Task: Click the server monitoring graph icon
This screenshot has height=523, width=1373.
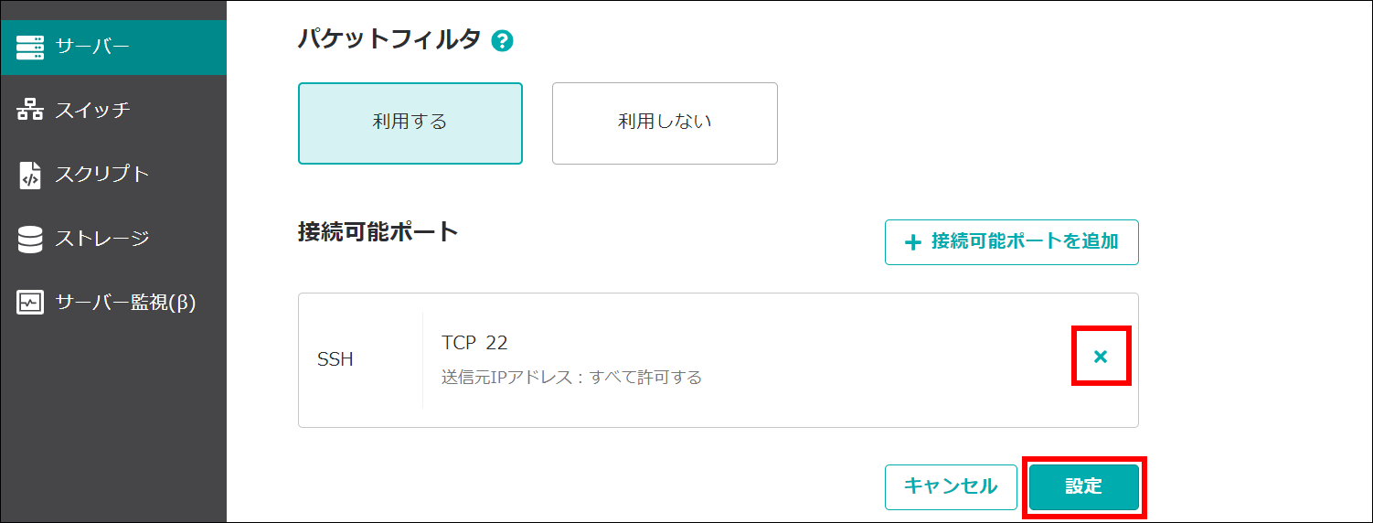Action: coord(30,303)
